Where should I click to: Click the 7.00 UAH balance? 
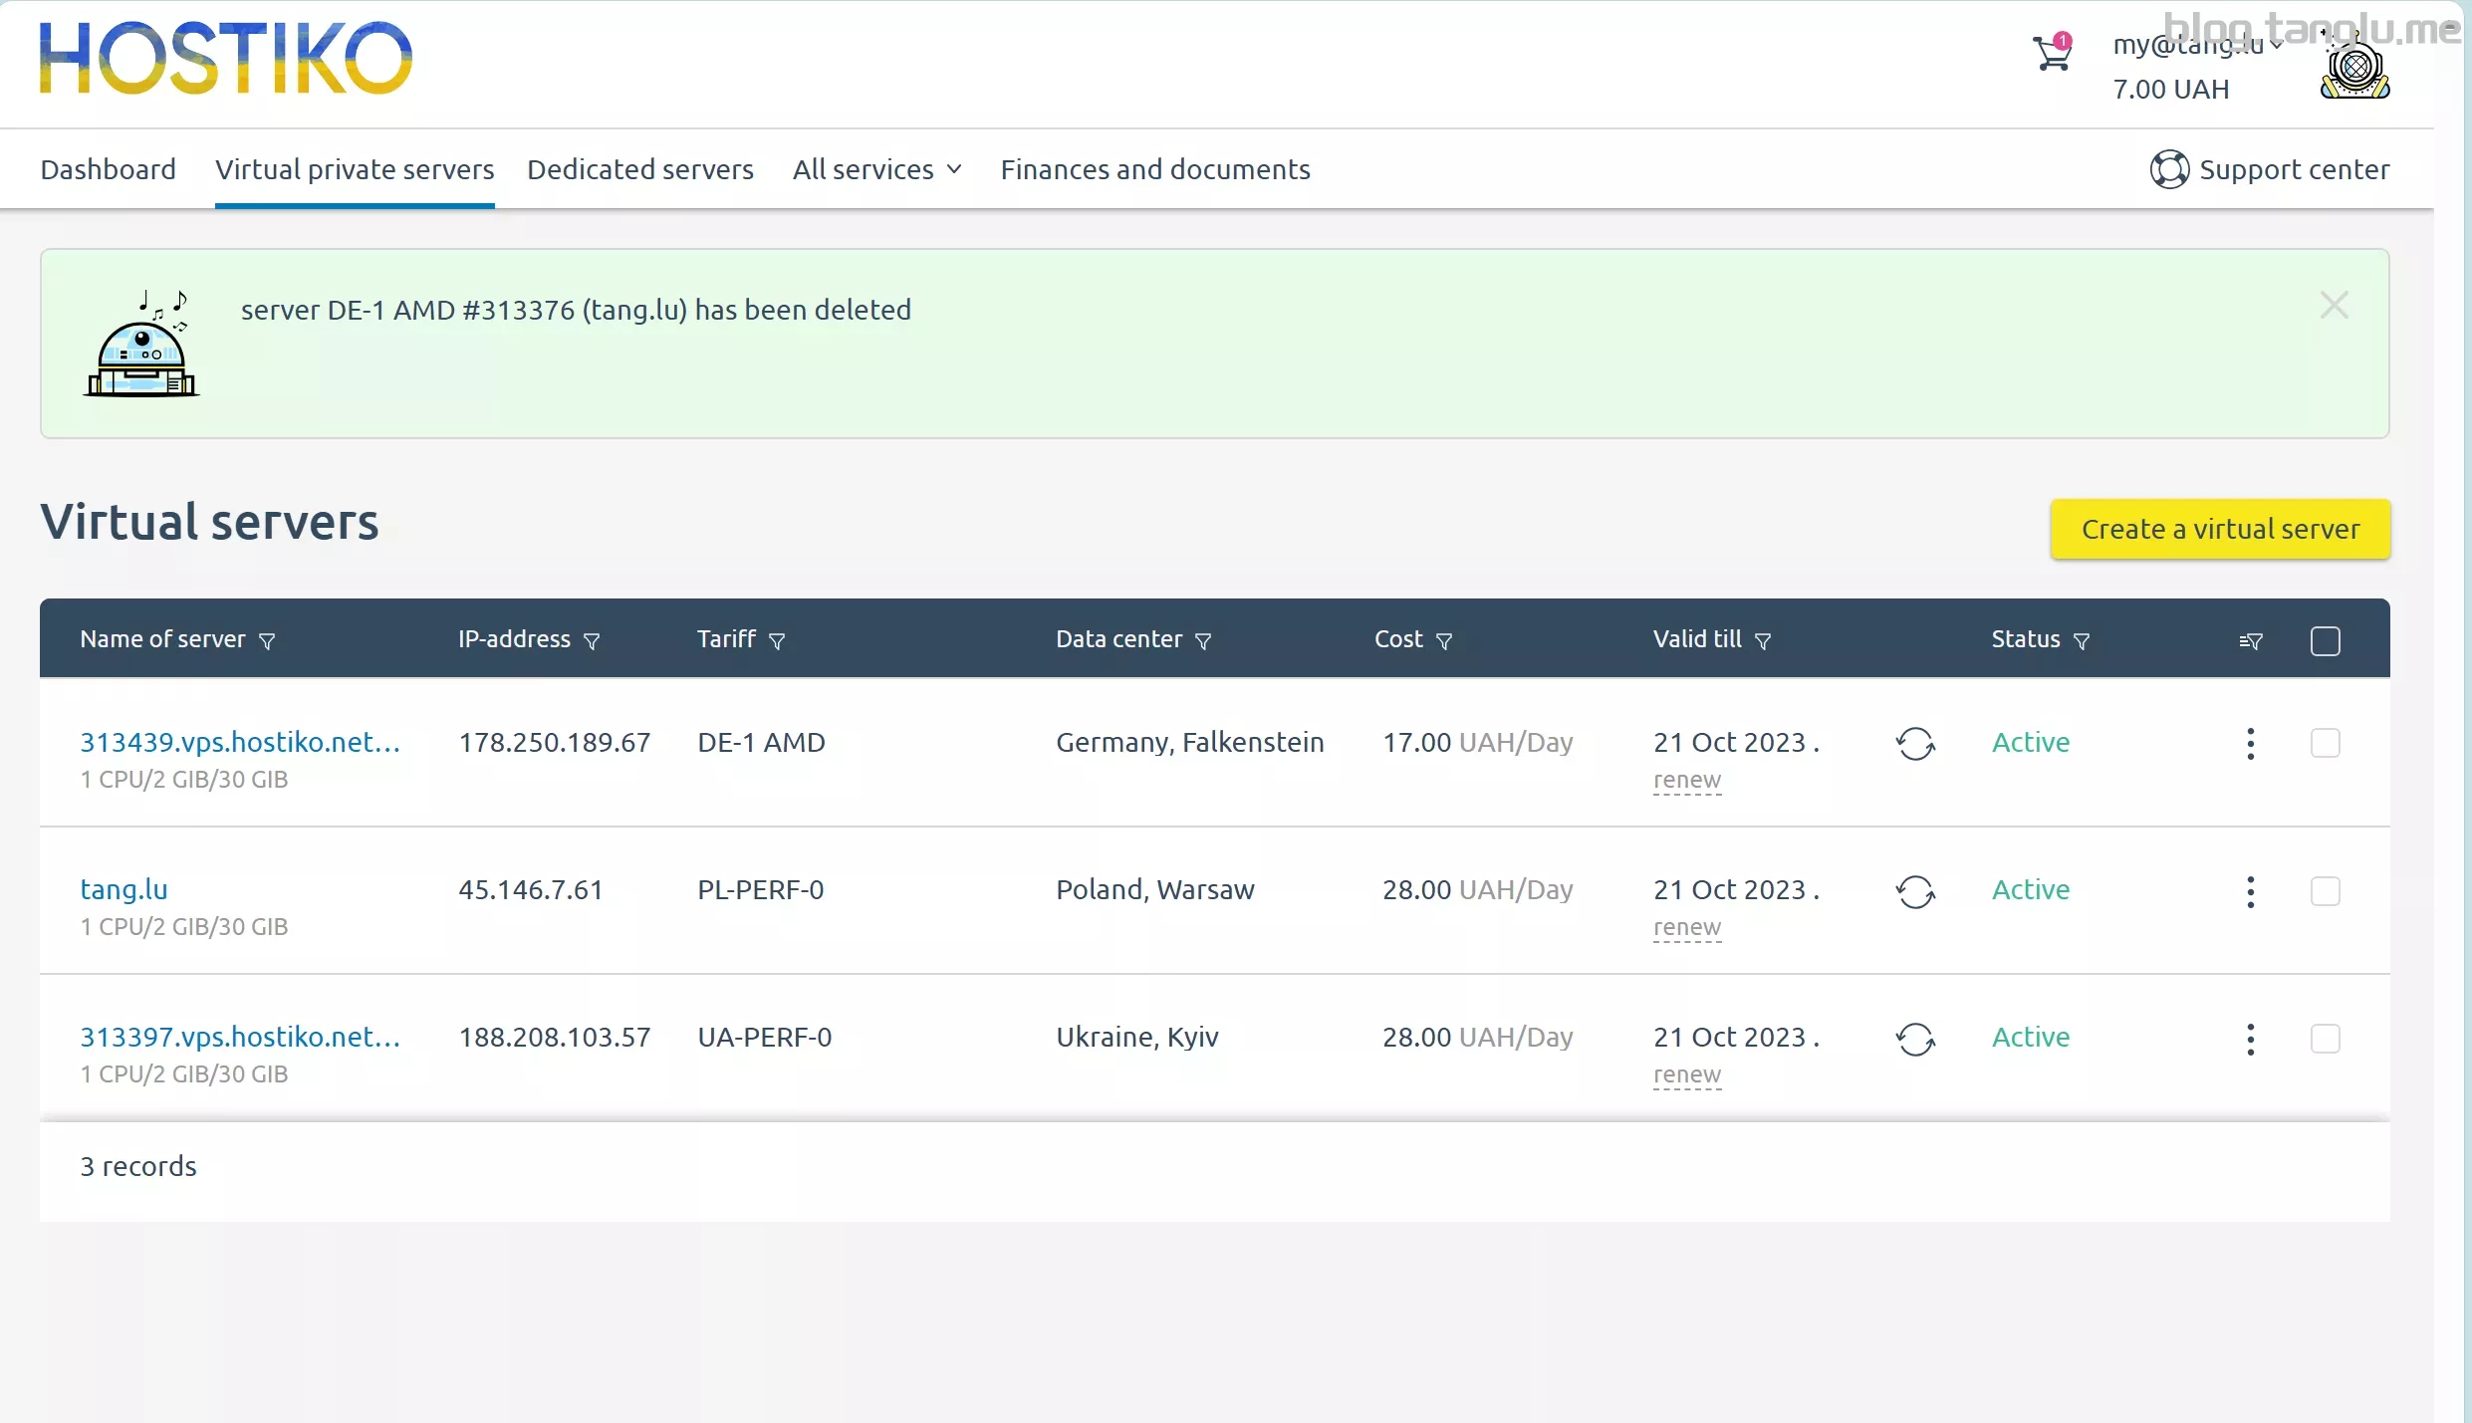click(x=2171, y=90)
